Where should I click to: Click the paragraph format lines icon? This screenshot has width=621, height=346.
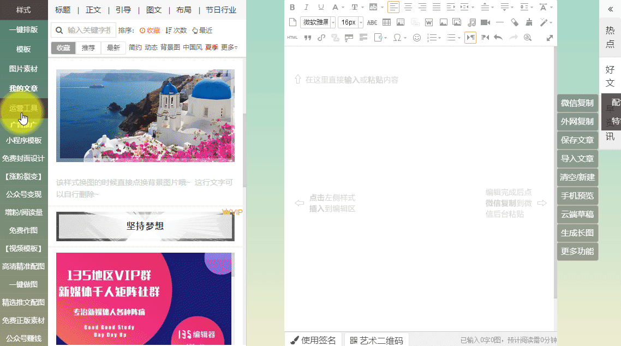pyautogui.click(x=363, y=38)
